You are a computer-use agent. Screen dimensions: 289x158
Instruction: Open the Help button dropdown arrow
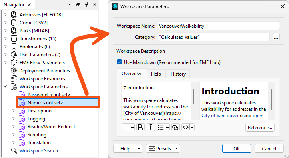(x=139, y=149)
